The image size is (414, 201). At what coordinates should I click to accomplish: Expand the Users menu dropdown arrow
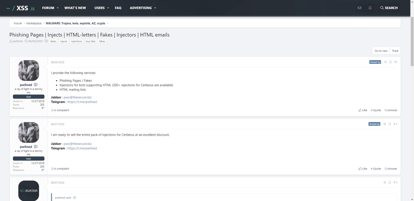pyautogui.click(x=108, y=8)
